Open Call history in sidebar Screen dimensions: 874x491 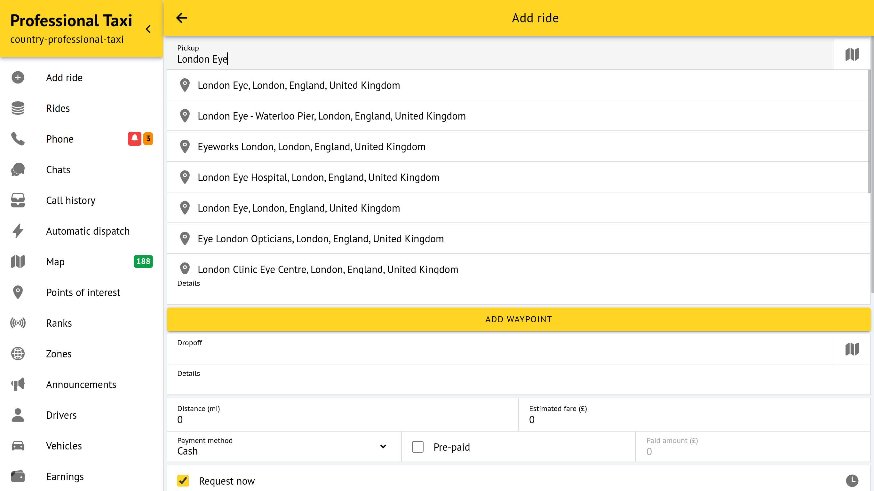coord(71,200)
